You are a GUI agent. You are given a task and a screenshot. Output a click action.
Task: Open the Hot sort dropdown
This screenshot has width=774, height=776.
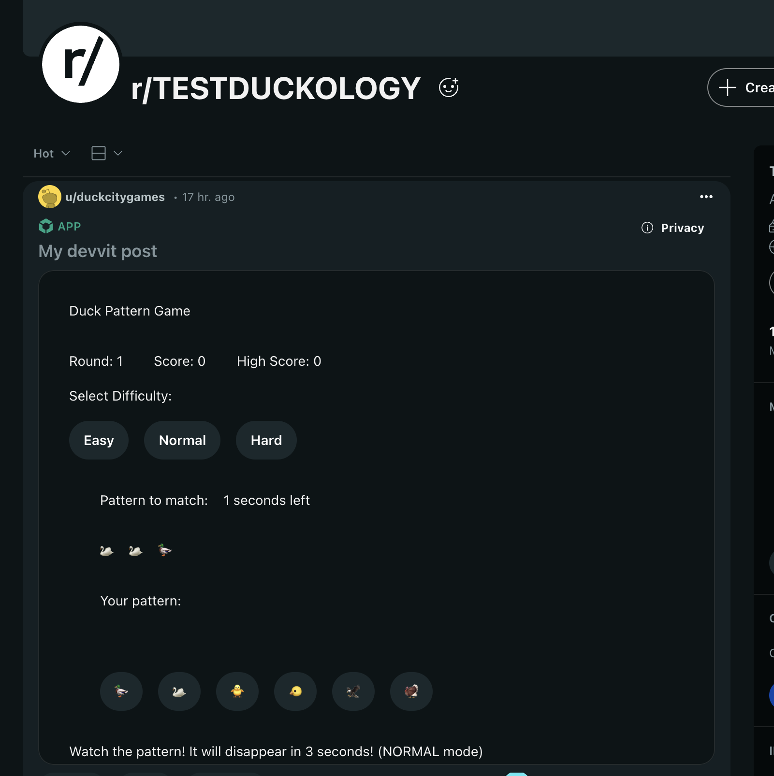(x=52, y=154)
